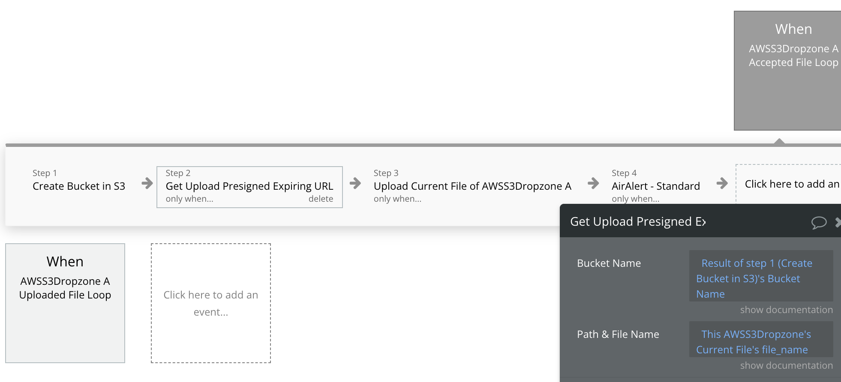841x382 pixels.
Task: Open the comment bubble icon in properties panel
Action: click(x=819, y=222)
